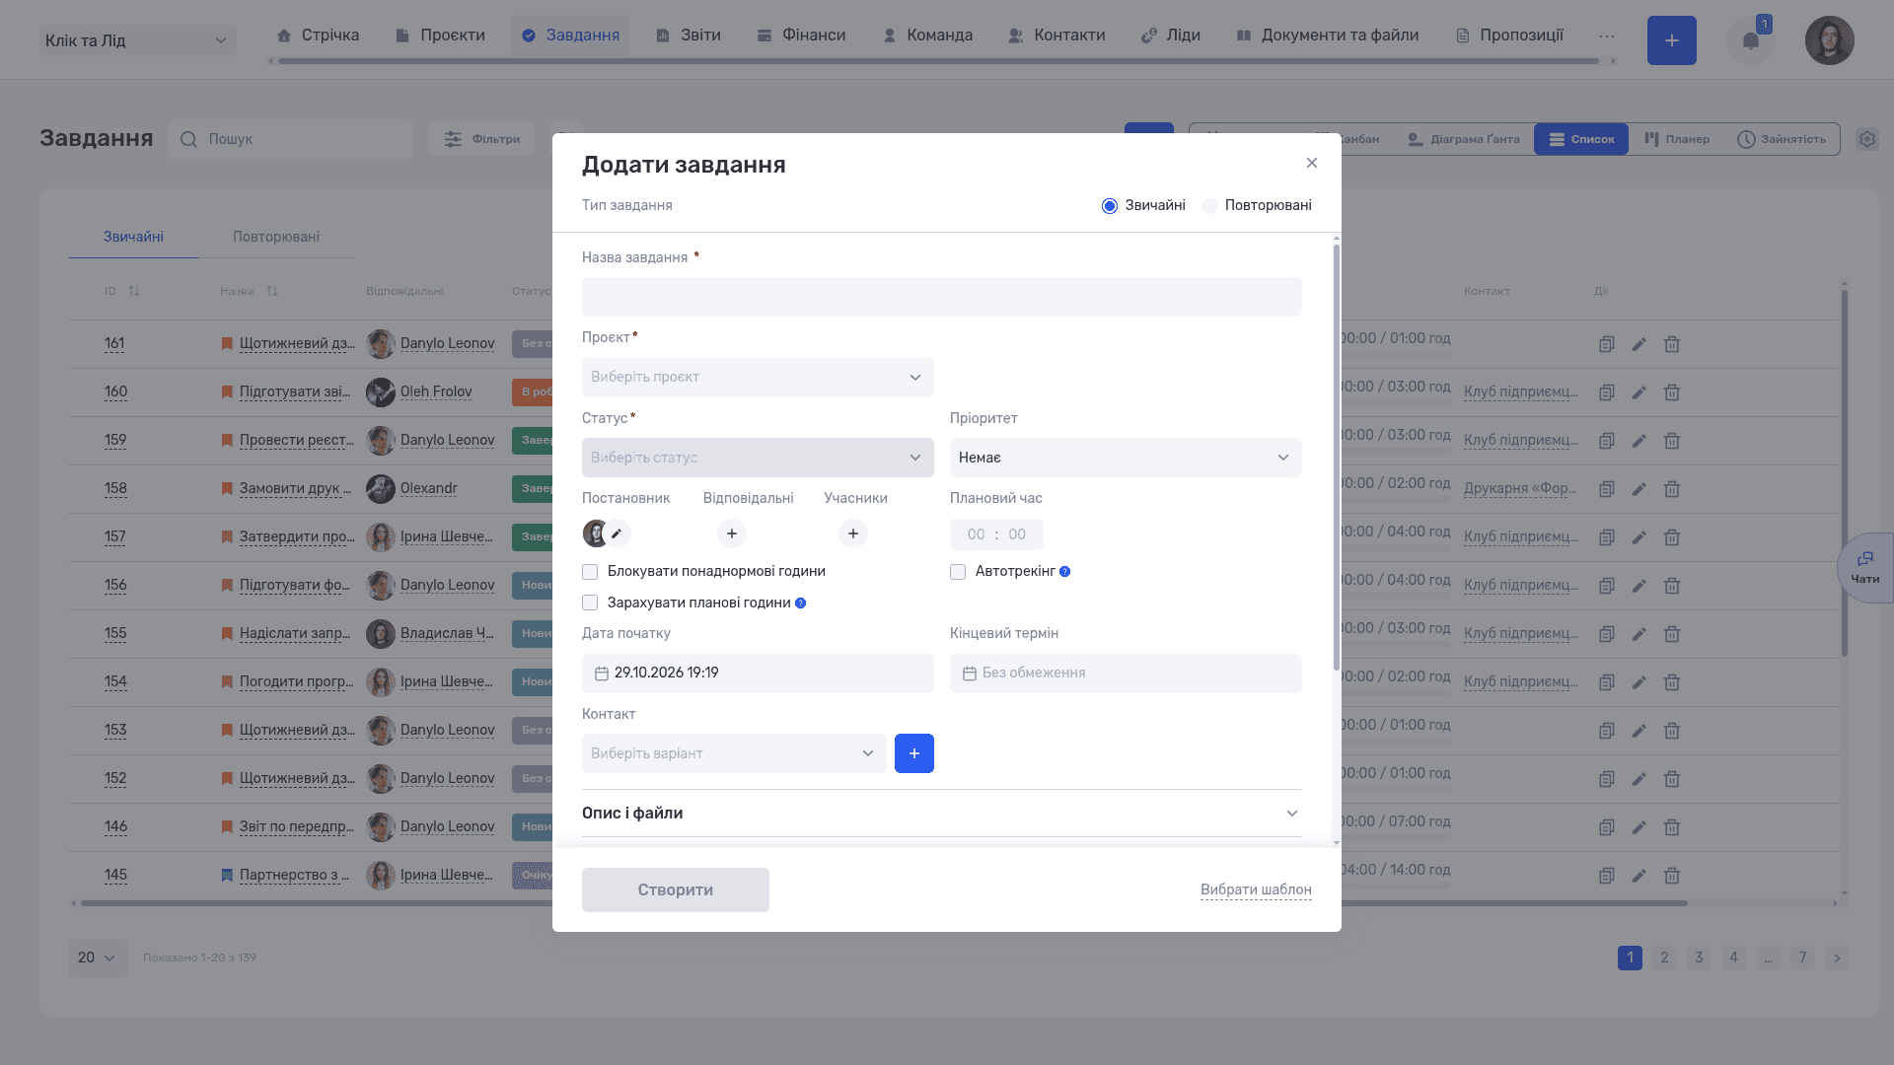Duplicate task 161 using copy icon

1606,344
